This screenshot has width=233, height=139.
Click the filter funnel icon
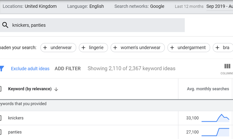pyautogui.click(x=2, y=68)
